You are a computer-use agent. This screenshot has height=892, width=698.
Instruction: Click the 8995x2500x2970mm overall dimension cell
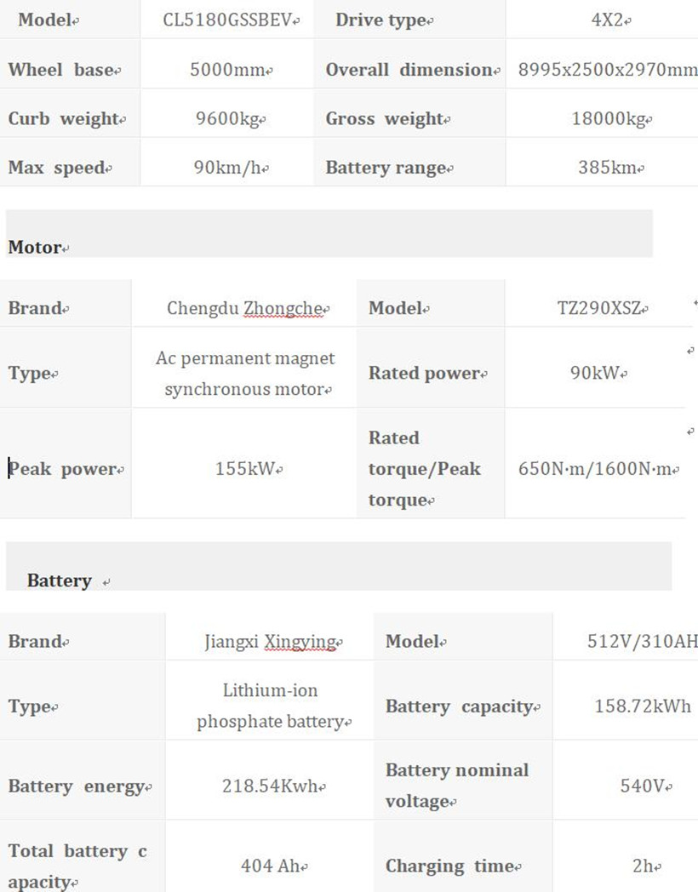[x=607, y=70]
